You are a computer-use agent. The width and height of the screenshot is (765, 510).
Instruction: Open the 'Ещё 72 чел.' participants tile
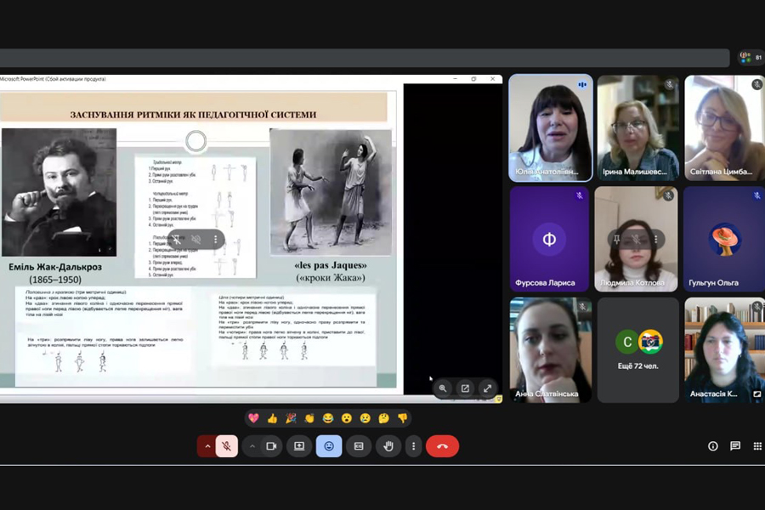pyautogui.click(x=637, y=349)
